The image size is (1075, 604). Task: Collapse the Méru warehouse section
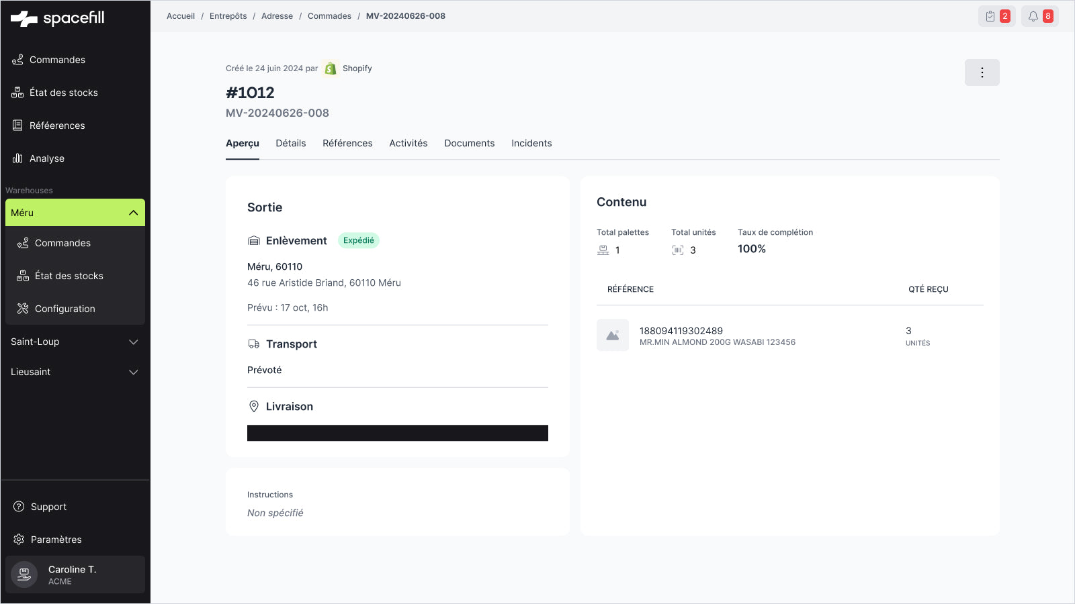pos(133,213)
